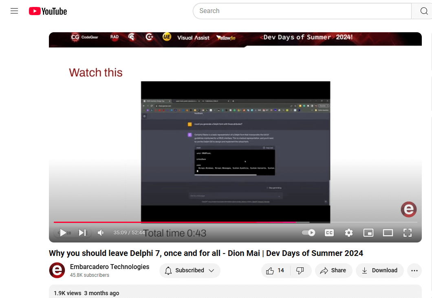Open the Subscribed notification dropdown

pos(190,270)
